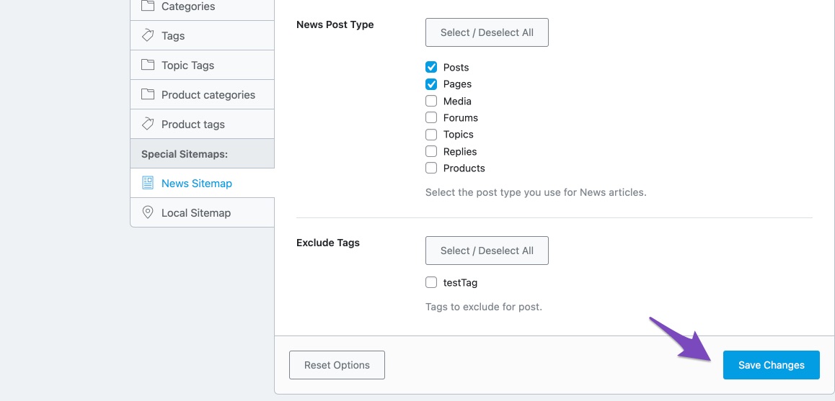Exclude testTag via its checkbox
The height and width of the screenshot is (401, 835).
point(431,283)
